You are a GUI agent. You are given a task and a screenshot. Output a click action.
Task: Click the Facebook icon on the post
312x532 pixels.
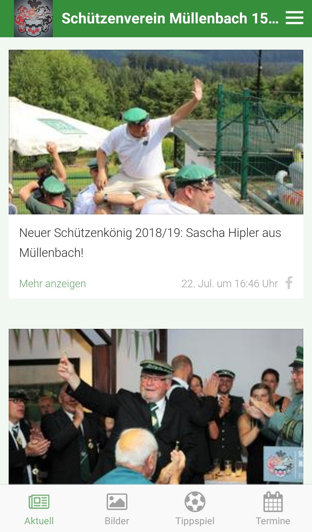(289, 283)
